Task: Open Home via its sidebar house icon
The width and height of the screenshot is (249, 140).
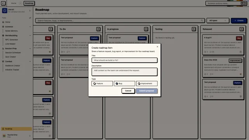Action: (3, 22)
